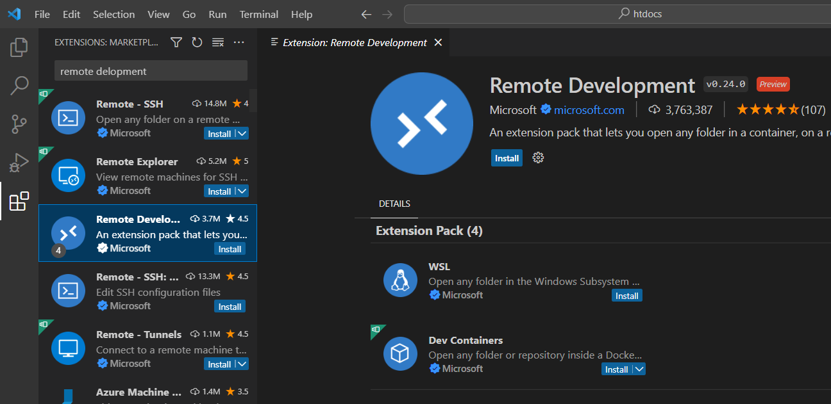
Task: Click the Remote - Tunnels extension icon
Action: 68,348
